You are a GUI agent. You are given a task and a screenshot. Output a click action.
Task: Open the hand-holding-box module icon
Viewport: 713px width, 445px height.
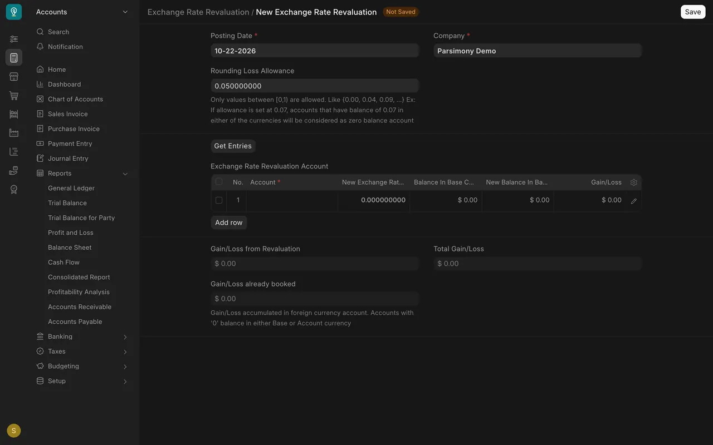coord(14,171)
